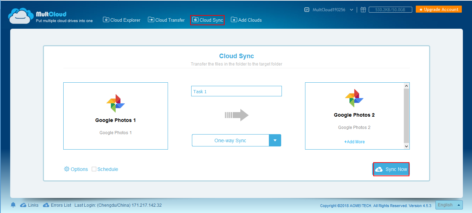Click the Add Clouds plus icon
Screen dimensions: 472x213
[234, 20]
